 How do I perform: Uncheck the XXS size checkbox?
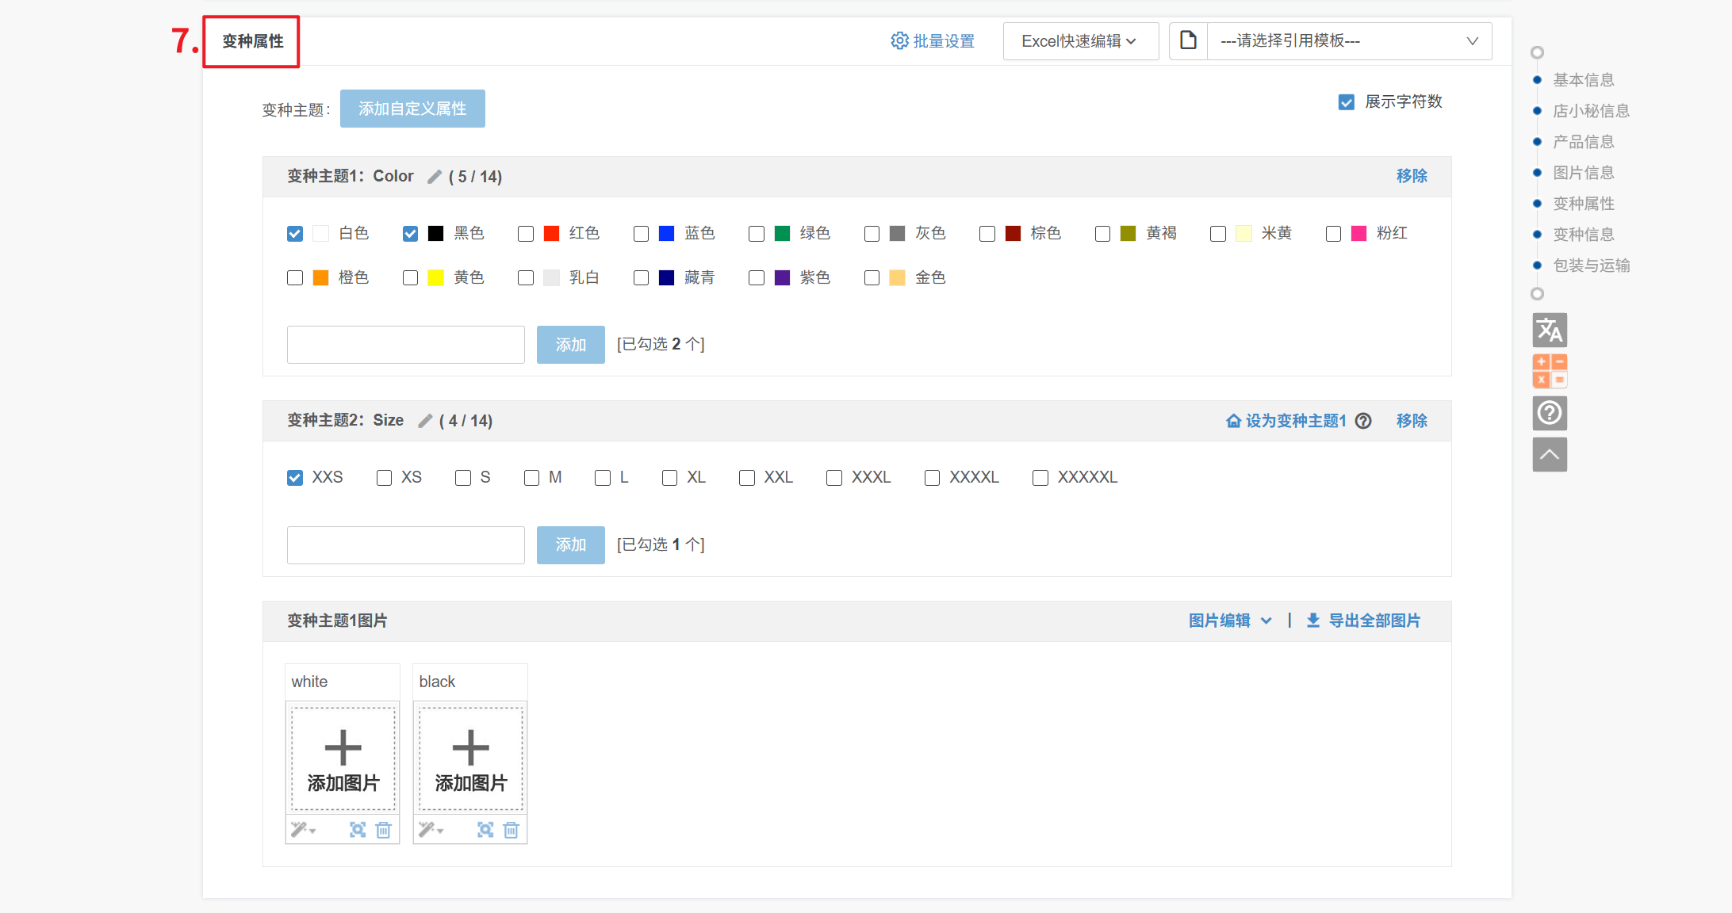[x=295, y=478]
